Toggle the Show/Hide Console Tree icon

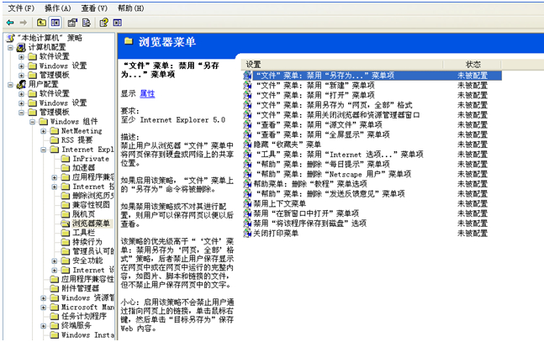pos(55,22)
